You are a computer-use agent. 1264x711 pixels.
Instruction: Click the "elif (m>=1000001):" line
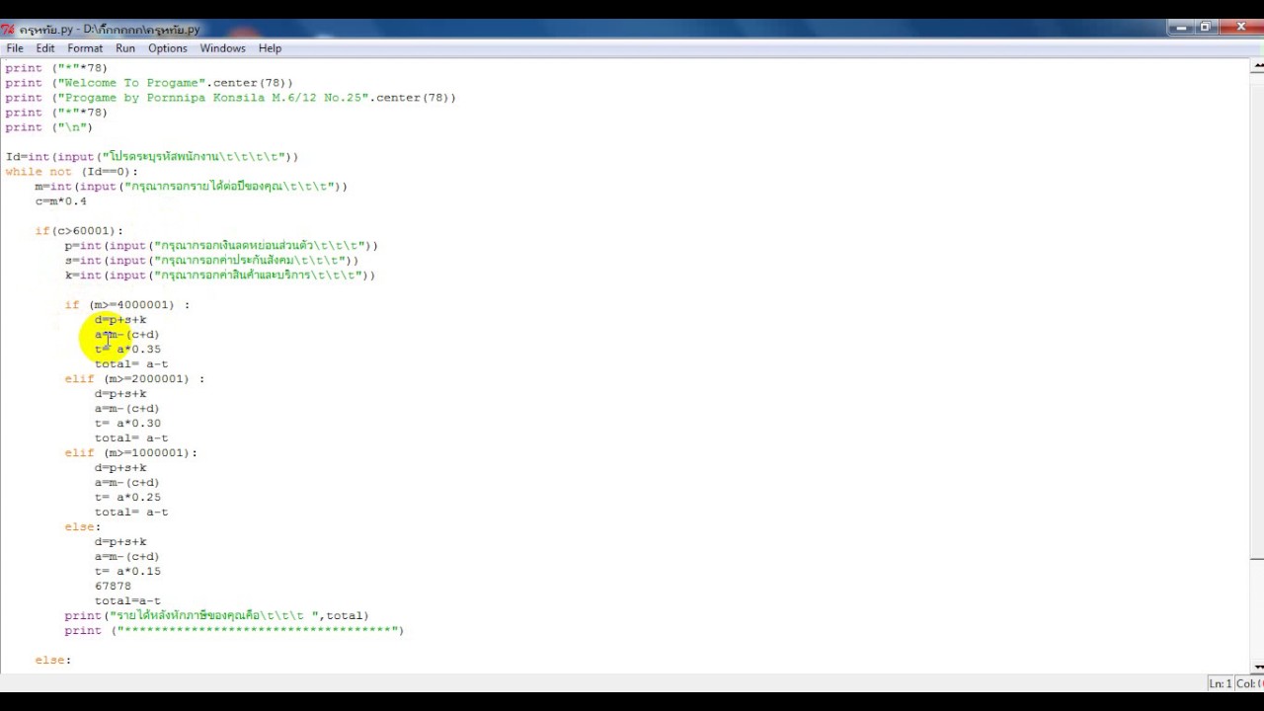130,453
